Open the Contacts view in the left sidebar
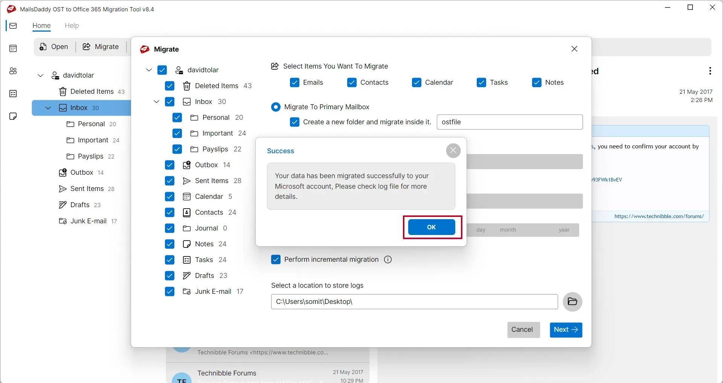Viewport: 723px width, 383px height. pos(13,71)
